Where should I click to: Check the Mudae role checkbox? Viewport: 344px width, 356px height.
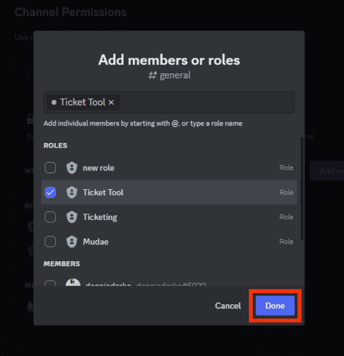[x=50, y=241]
